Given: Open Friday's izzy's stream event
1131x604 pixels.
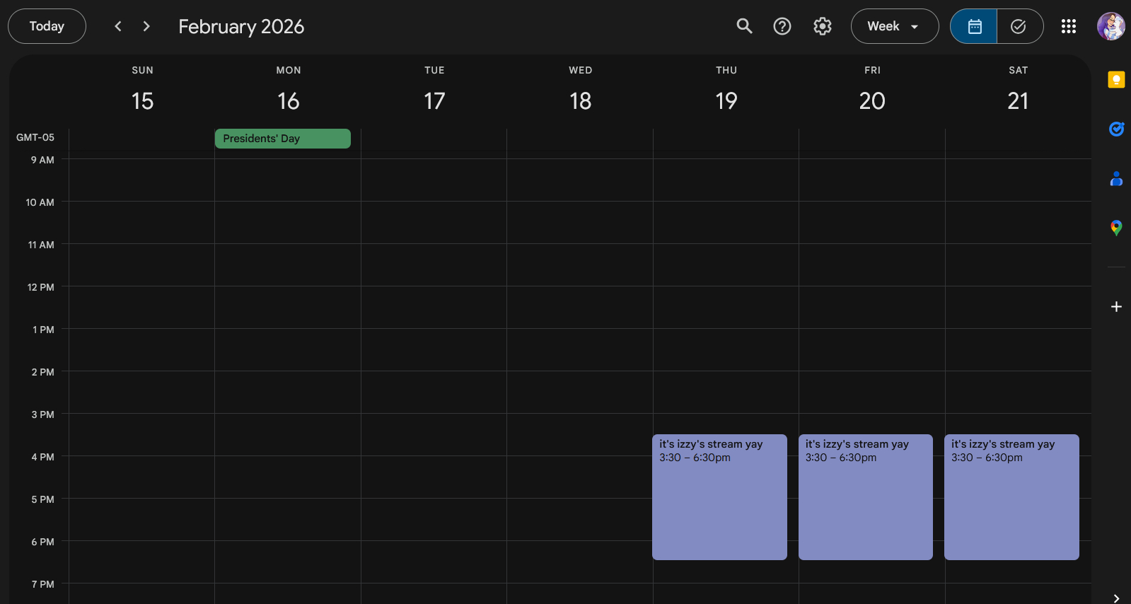Looking at the screenshot, I should tap(865, 496).
